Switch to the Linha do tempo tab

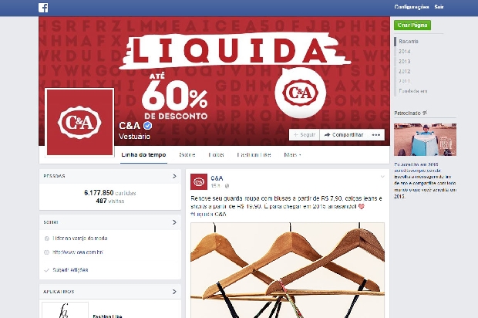(143, 154)
